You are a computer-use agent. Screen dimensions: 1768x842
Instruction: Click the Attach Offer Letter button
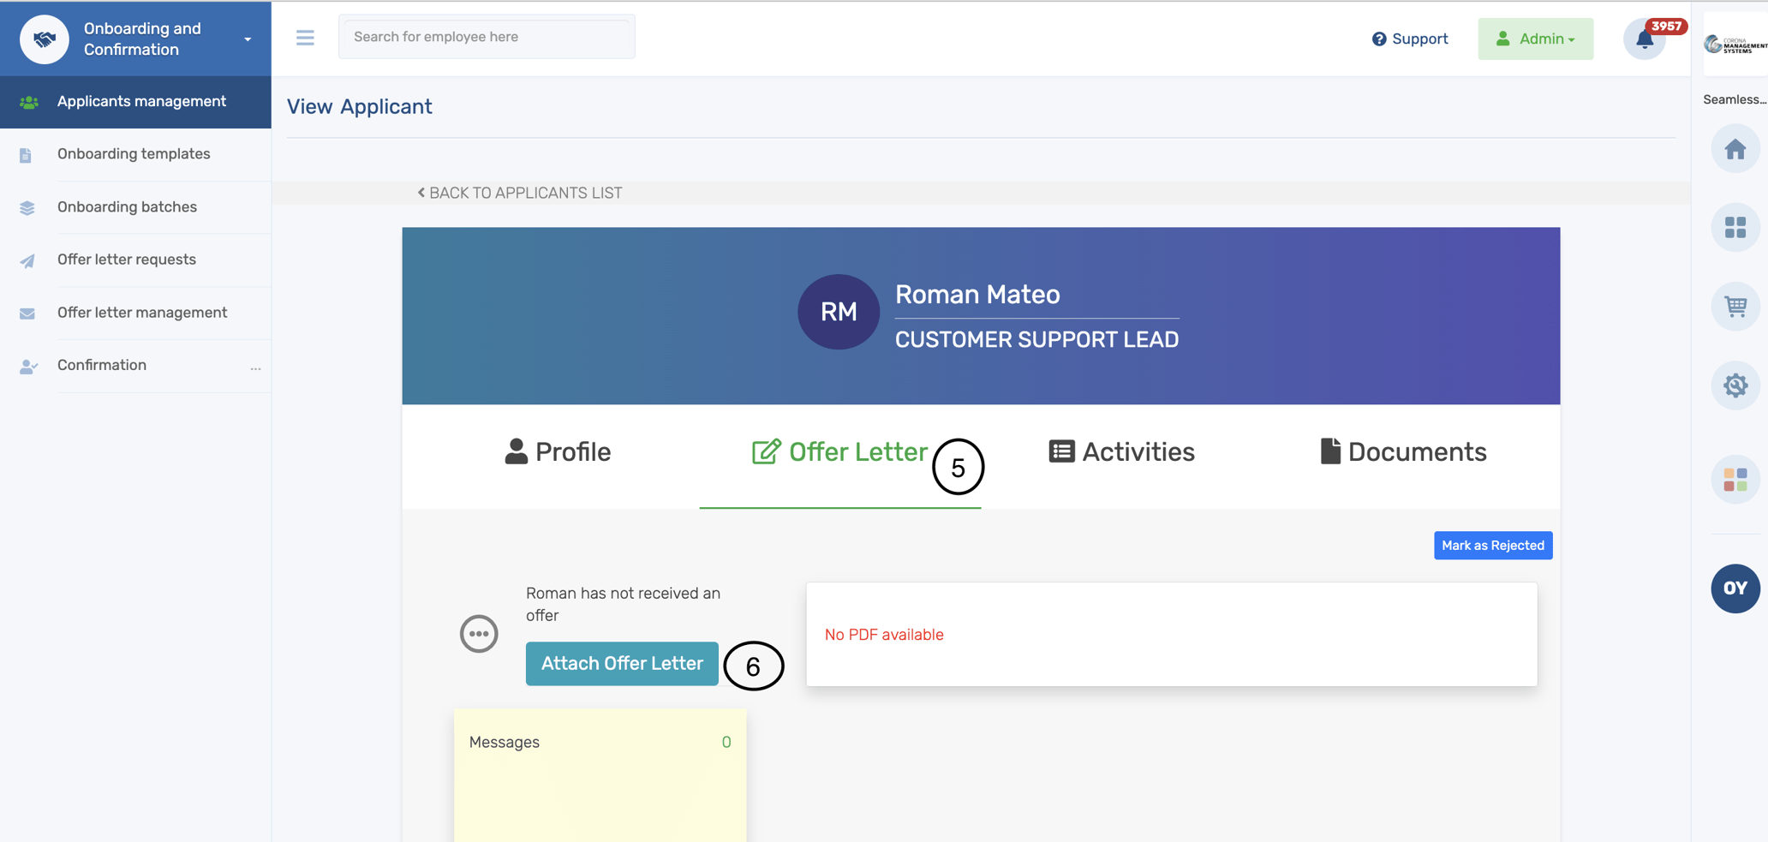pyautogui.click(x=622, y=664)
